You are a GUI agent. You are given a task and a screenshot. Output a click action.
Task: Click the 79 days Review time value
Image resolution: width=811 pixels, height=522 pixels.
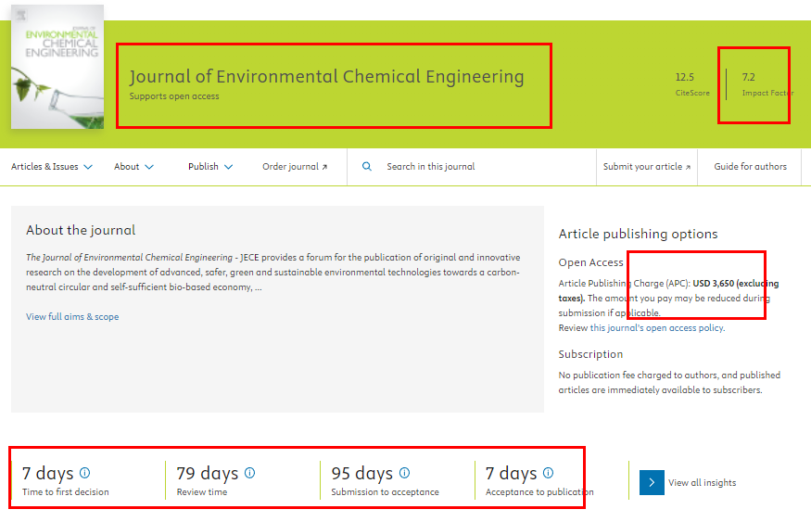[x=208, y=473]
